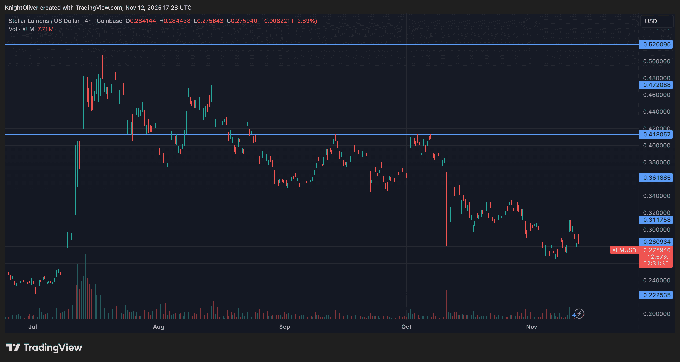Click the 0.472088 blue horizontal level label

click(x=656, y=85)
